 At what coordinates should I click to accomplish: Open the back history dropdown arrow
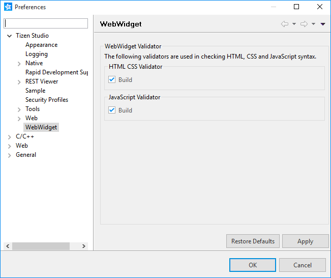pyautogui.click(x=294, y=24)
